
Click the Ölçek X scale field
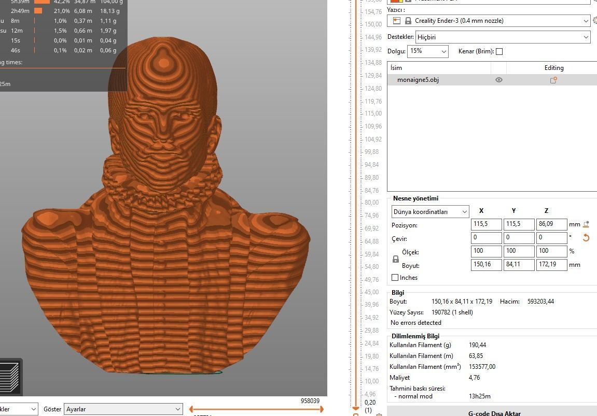tap(486, 251)
